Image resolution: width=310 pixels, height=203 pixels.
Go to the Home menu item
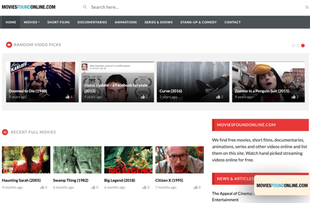[11, 22]
